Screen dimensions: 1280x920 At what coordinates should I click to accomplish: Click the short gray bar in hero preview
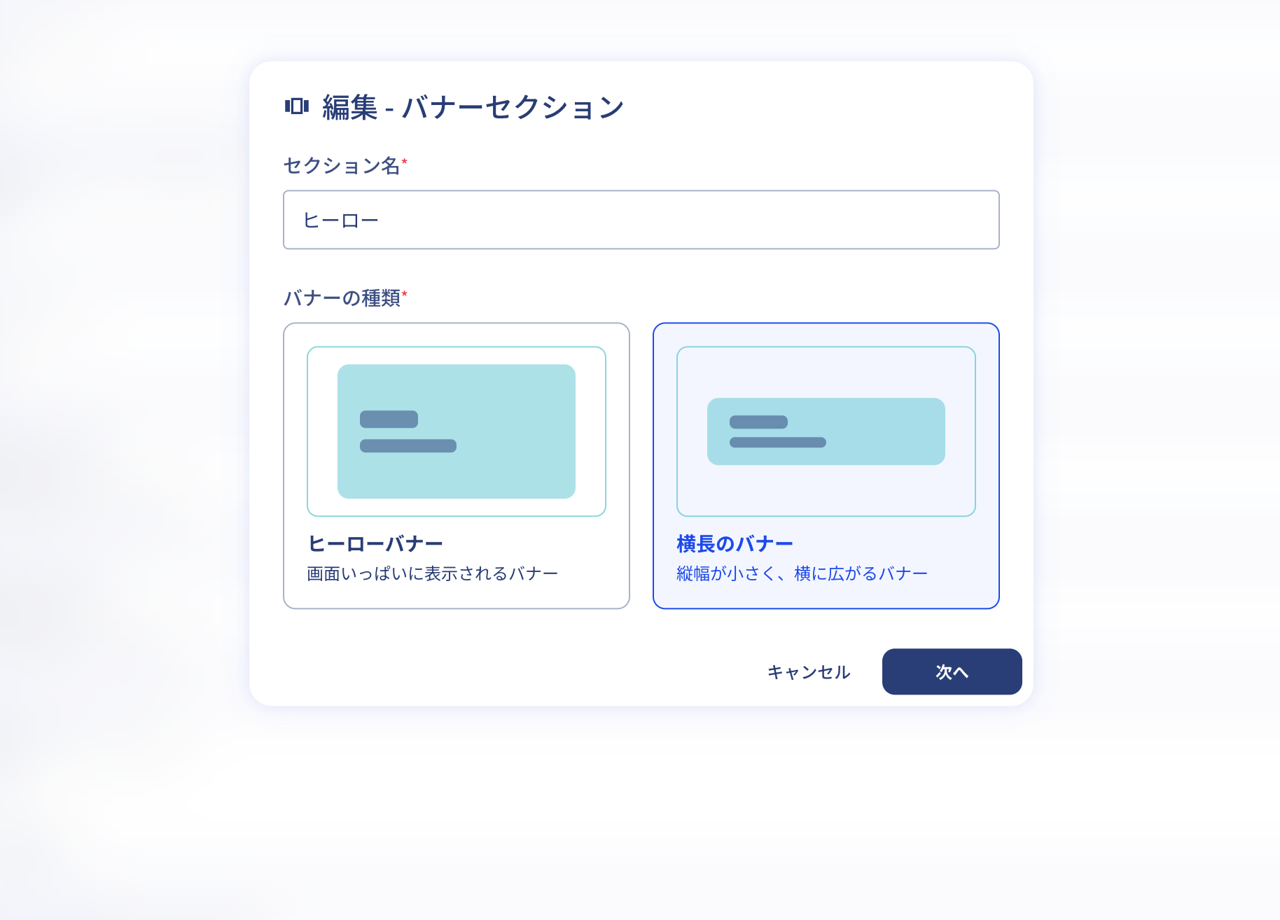tap(389, 419)
